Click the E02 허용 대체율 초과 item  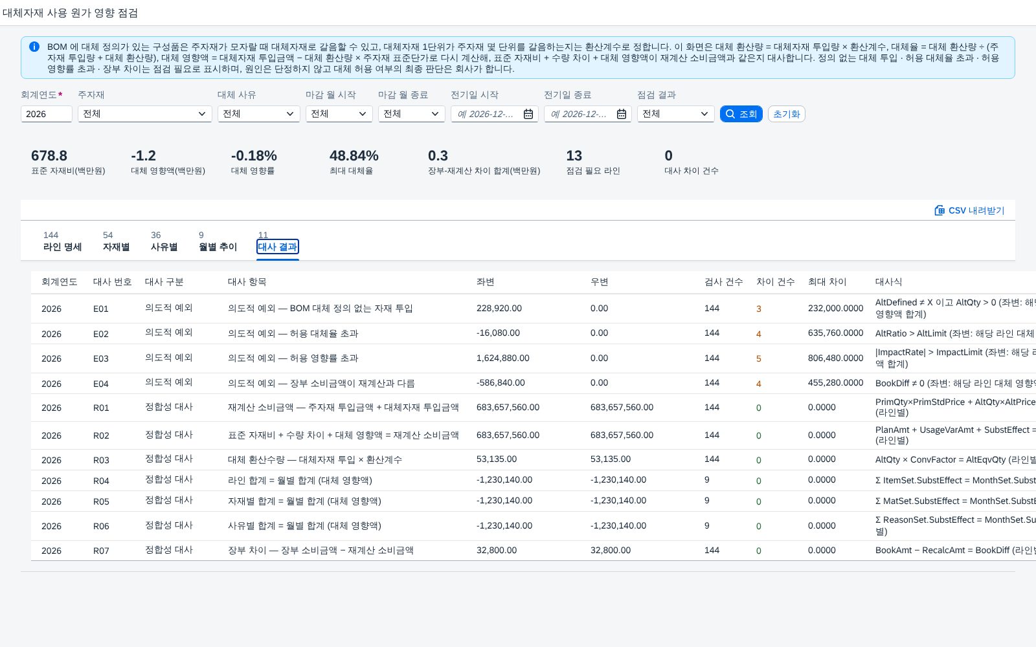point(293,334)
